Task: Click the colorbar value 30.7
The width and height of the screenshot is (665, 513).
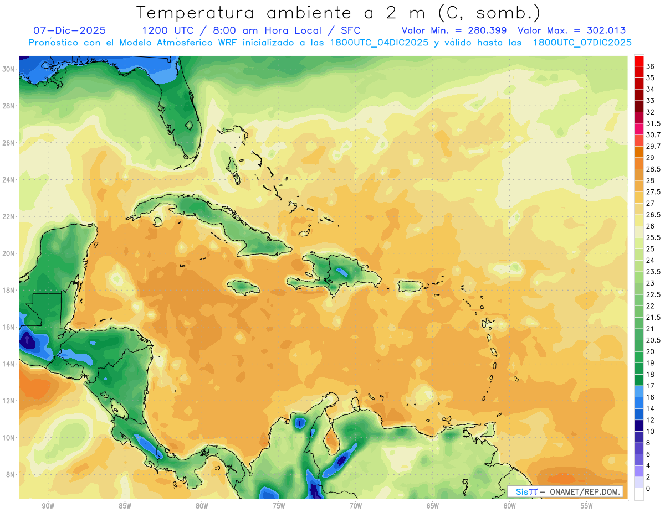Action: click(x=653, y=135)
